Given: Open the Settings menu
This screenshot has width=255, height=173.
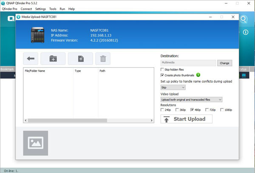Looking at the screenshot, I should click(x=40, y=9).
